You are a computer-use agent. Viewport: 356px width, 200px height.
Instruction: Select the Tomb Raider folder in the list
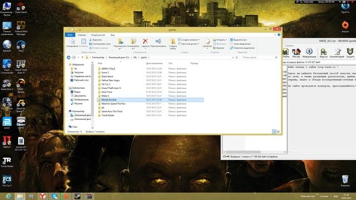click(x=108, y=116)
